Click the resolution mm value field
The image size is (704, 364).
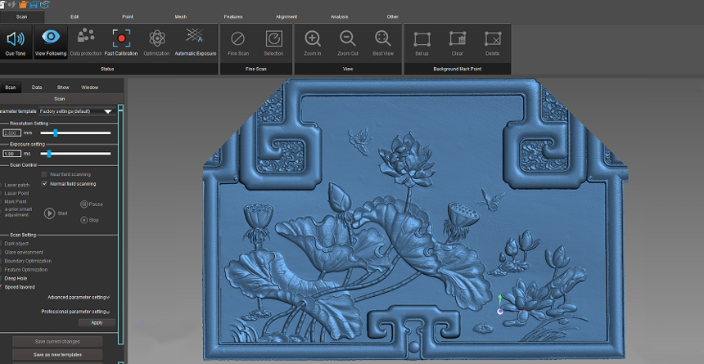tap(11, 133)
